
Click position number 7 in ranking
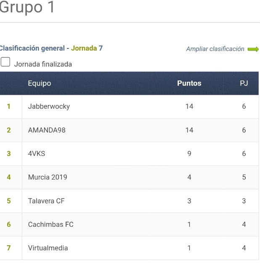click(9, 248)
